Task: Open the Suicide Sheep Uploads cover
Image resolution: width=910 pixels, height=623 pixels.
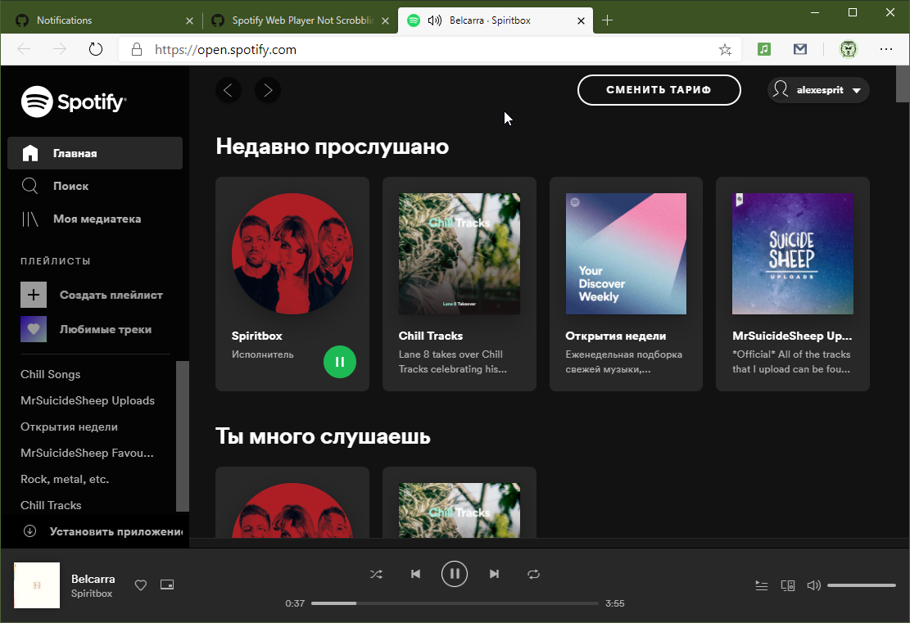Action: coord(793,254)
